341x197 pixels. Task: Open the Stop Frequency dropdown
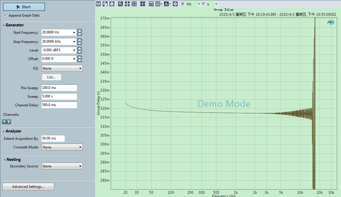pyautogui.click(x=74, y=41)
